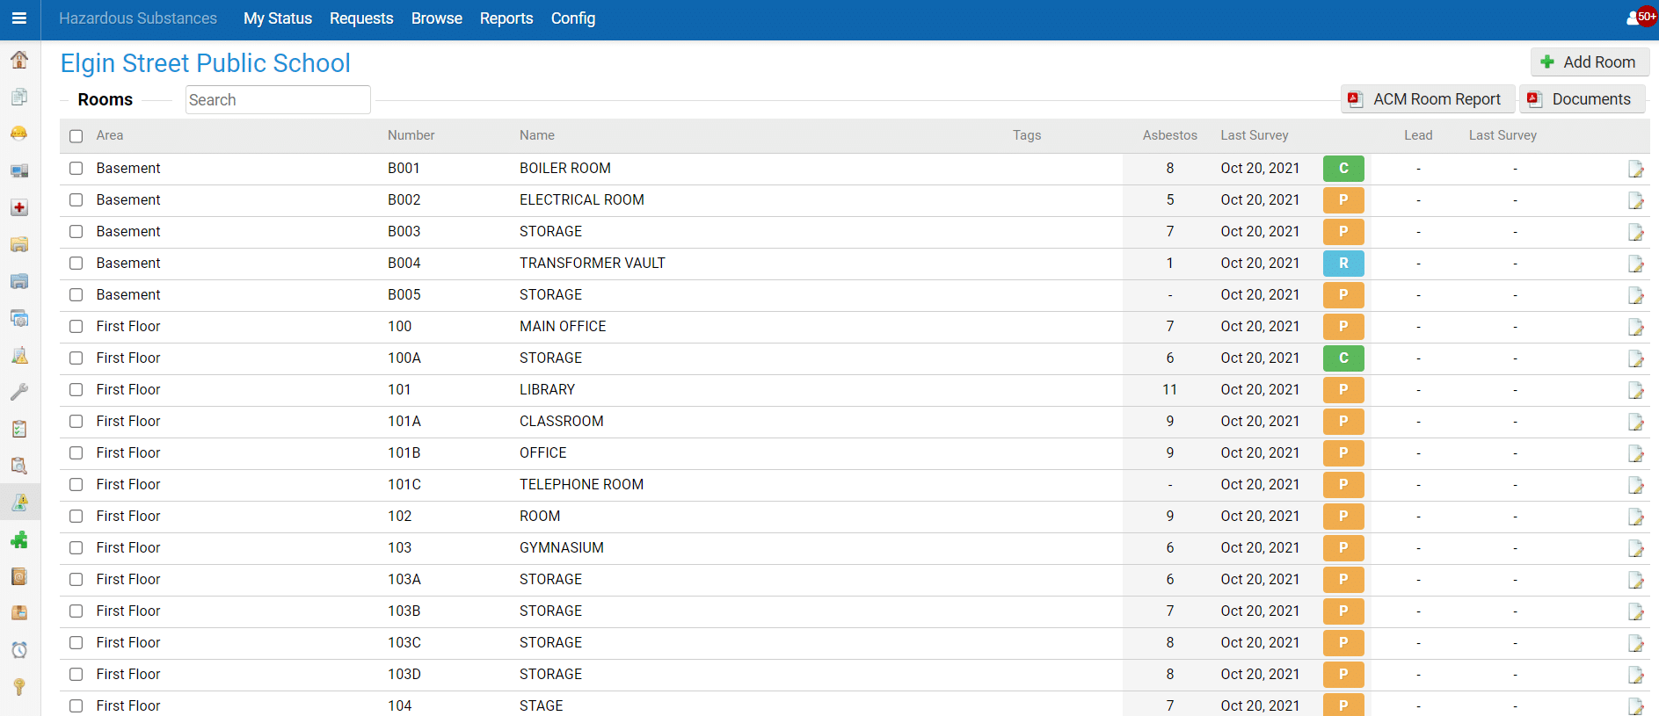Open the window with gear icon in sidebar

(x=19, y=318)
